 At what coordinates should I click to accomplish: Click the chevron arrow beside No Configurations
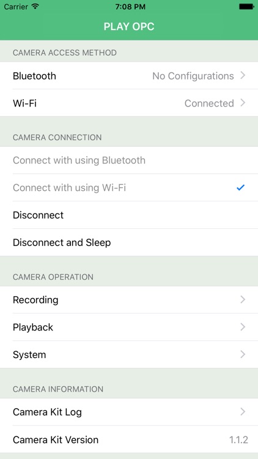[x=243, y=75]
